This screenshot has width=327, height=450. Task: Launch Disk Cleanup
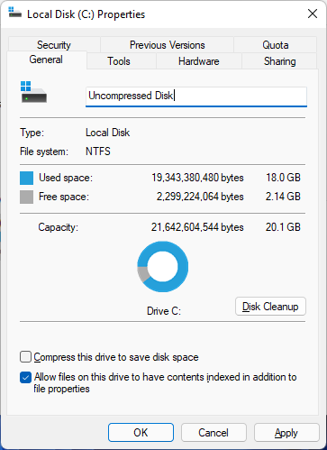pos(270,307)
